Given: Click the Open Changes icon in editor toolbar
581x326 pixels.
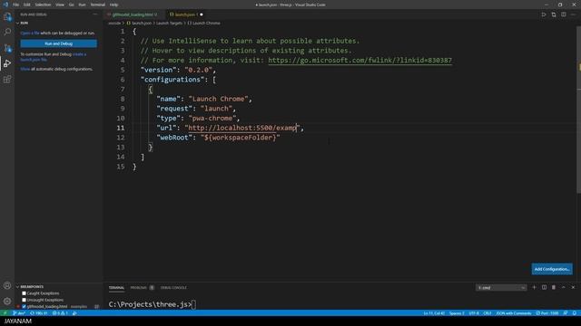Looking at the screenshot, I should coord(554,14).
